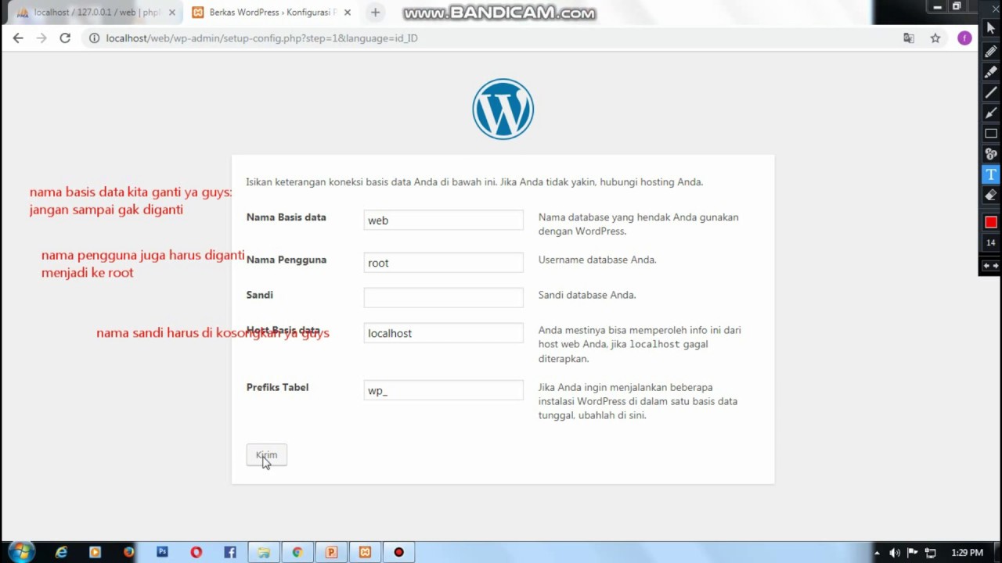Viewport: 1002px width, 563px height.
Task: Select the highlighter marker tool
Action: pos(991,72)
